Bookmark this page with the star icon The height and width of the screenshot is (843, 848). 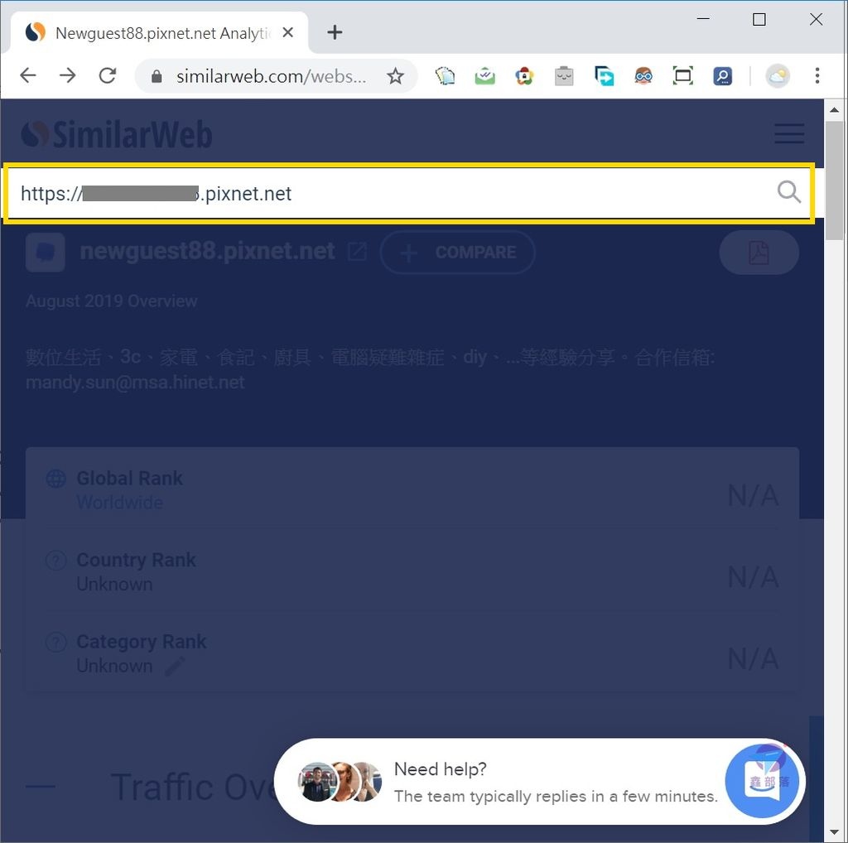(x=395, y=76)
